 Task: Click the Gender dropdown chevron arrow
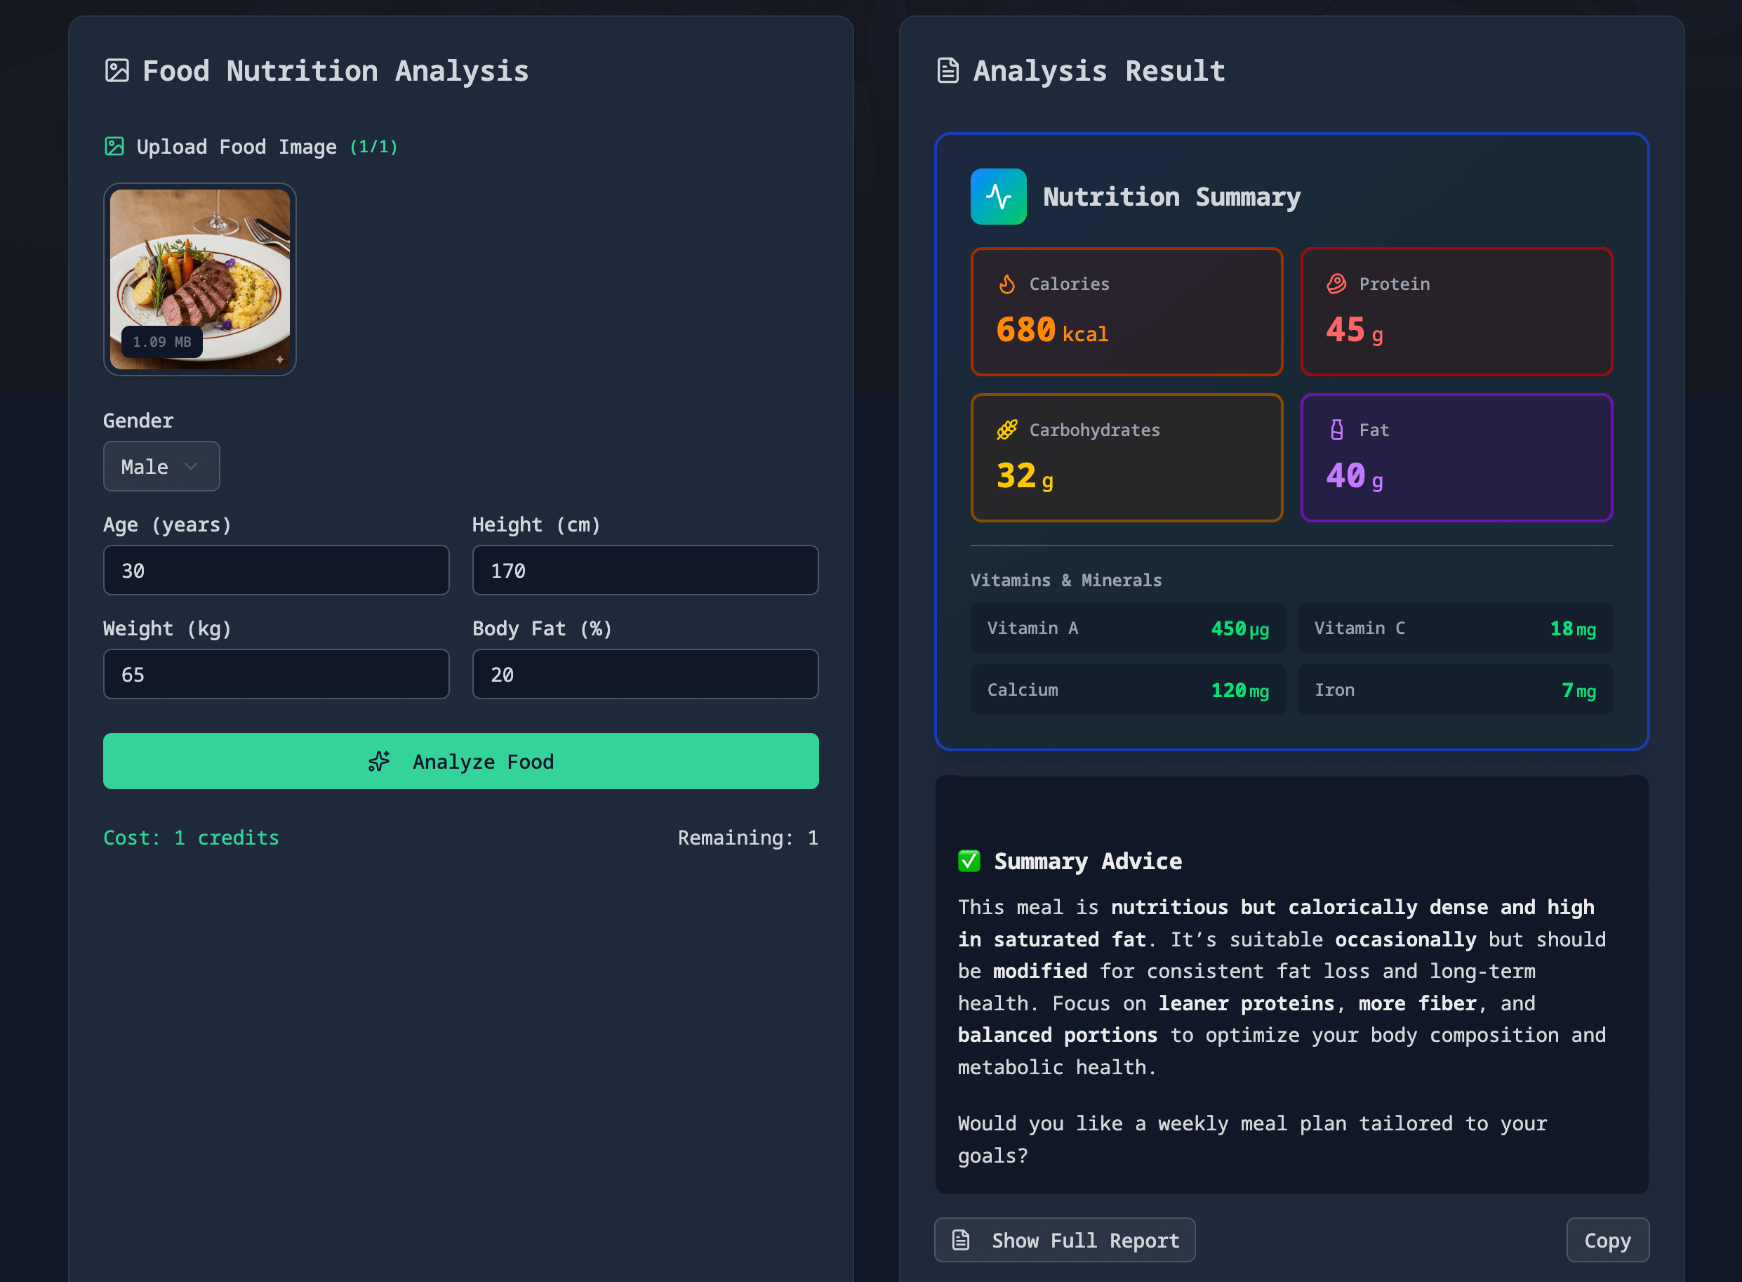(x=191, y=466)
